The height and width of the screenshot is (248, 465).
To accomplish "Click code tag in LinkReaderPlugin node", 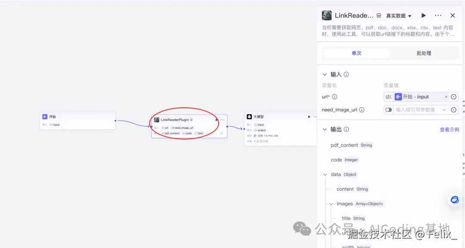I will click(187, 133).
